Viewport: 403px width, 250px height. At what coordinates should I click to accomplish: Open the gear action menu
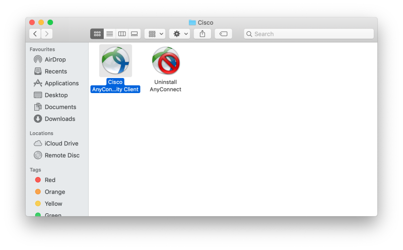180,34
